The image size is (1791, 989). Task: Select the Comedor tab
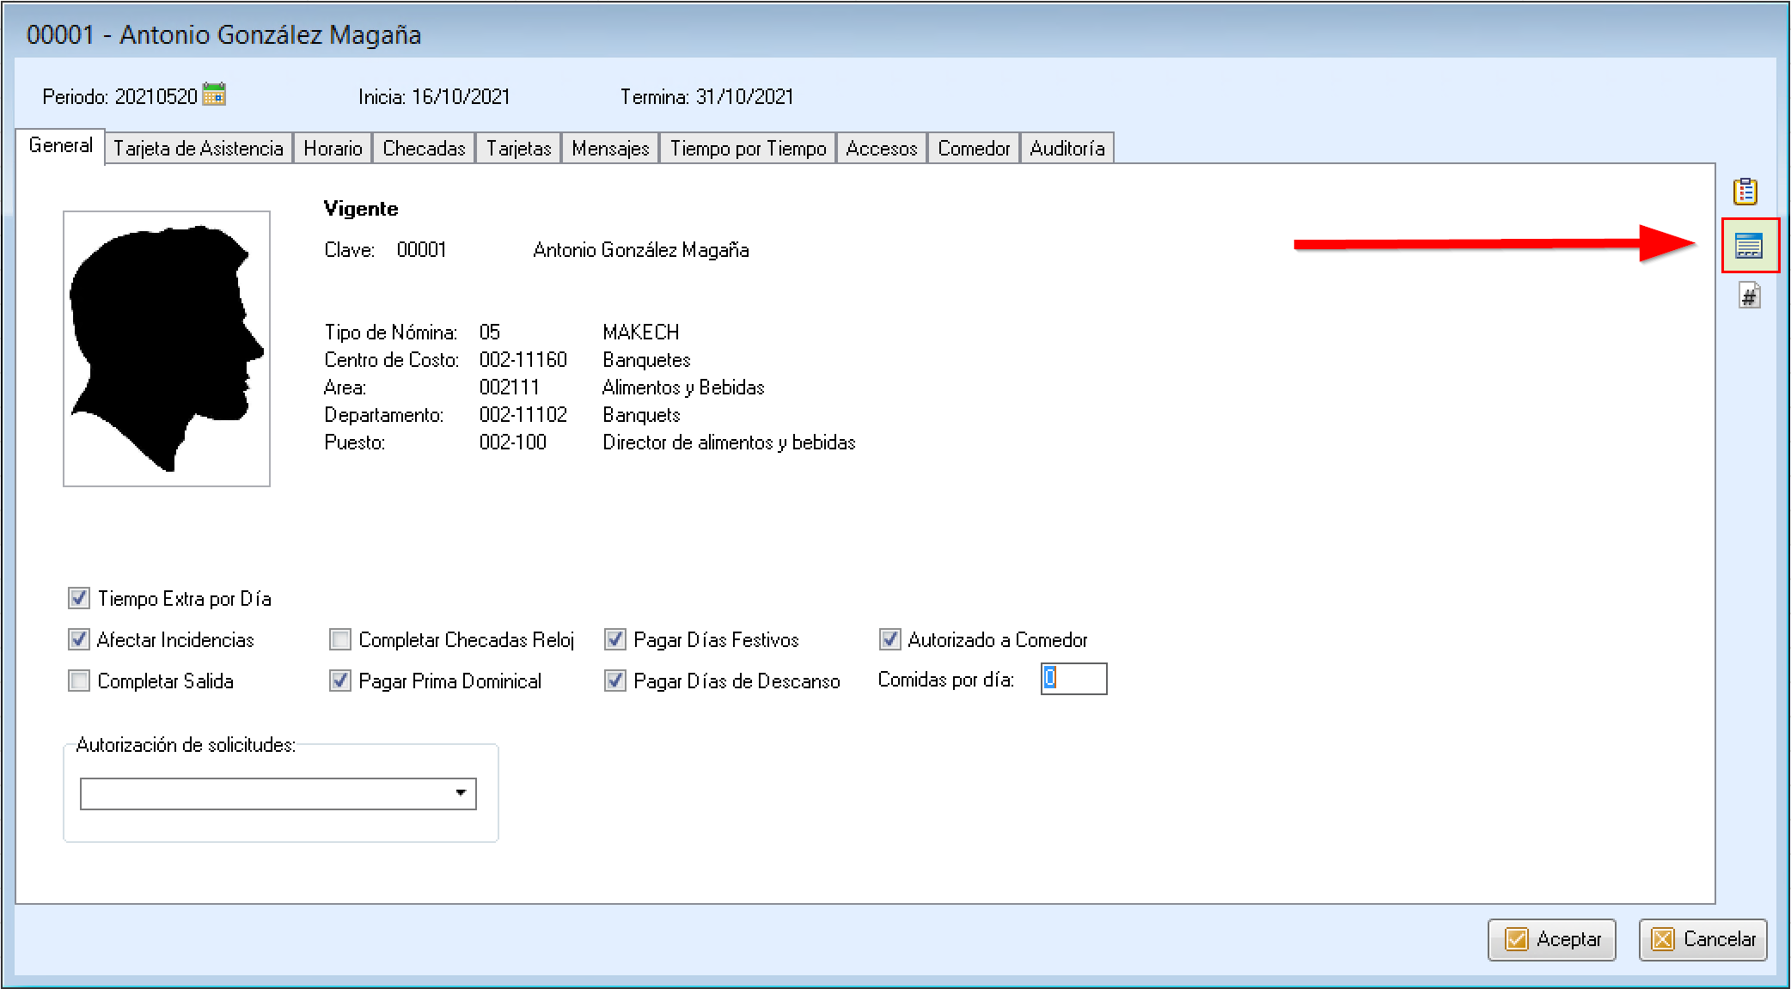(974, 148)
